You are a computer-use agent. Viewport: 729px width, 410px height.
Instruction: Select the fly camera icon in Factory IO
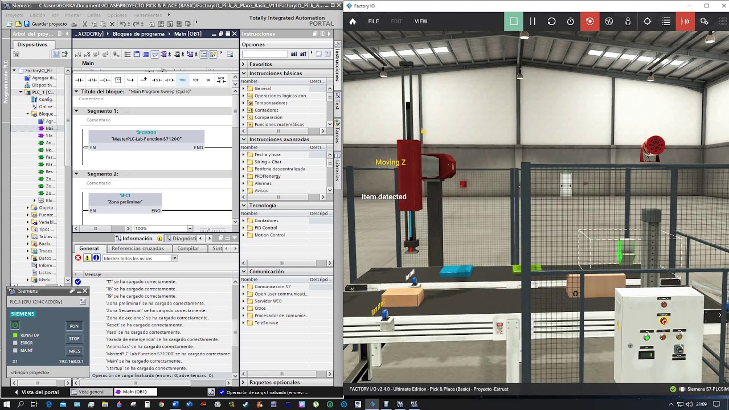(609, 21)
